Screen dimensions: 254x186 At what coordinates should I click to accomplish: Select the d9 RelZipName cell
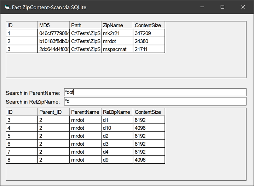coord(117,160)
